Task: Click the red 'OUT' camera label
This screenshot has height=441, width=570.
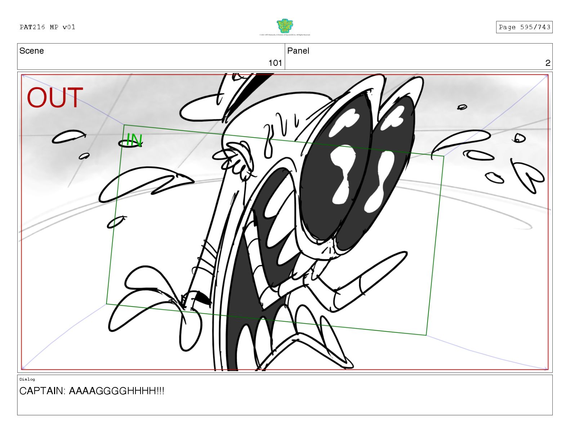Action: tap(55, 98)
